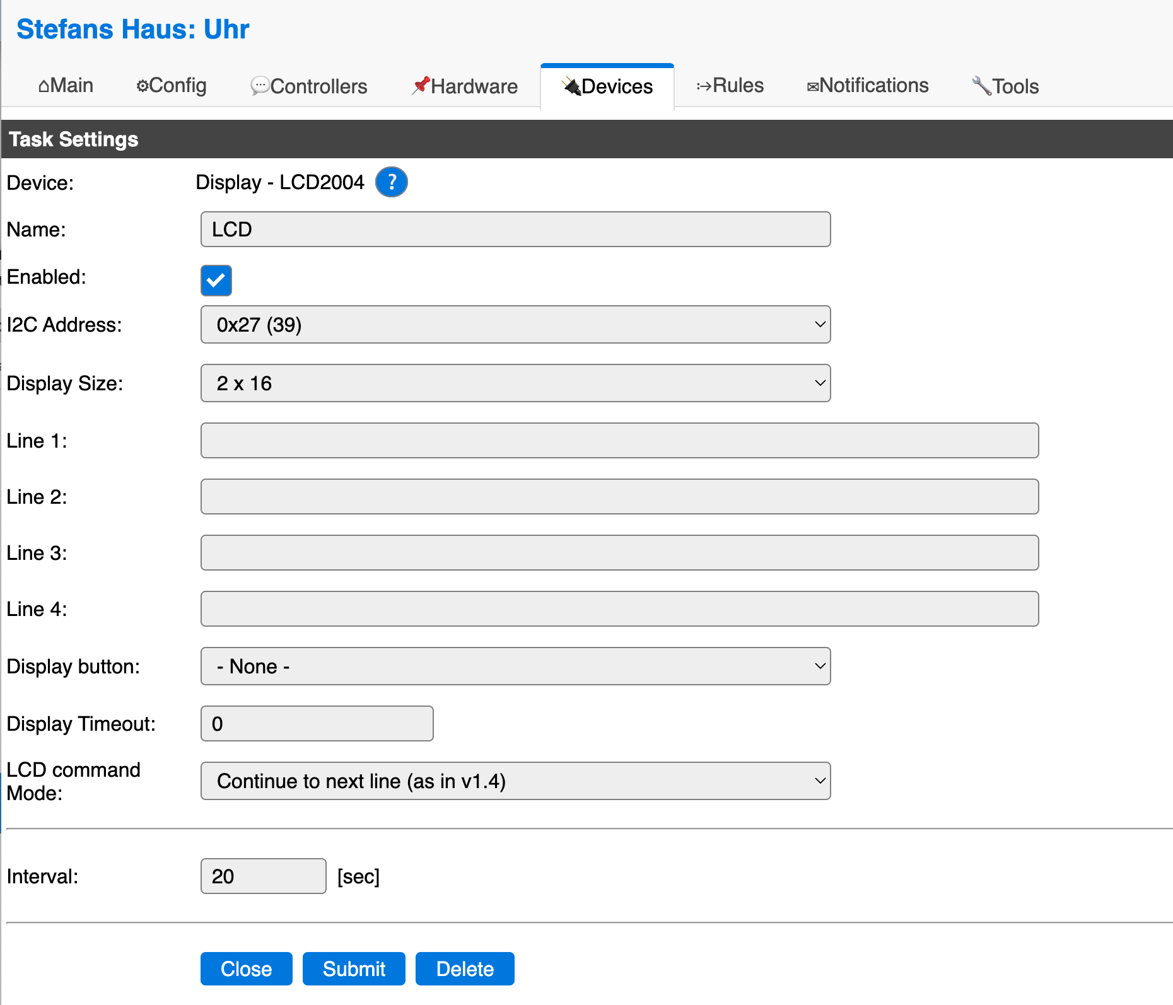Click the Name input field
The width and height of the screenshot is (1173, 1005).
pos(515,229)
